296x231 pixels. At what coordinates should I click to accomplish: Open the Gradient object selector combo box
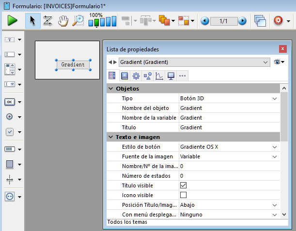[x=194, y=62]
